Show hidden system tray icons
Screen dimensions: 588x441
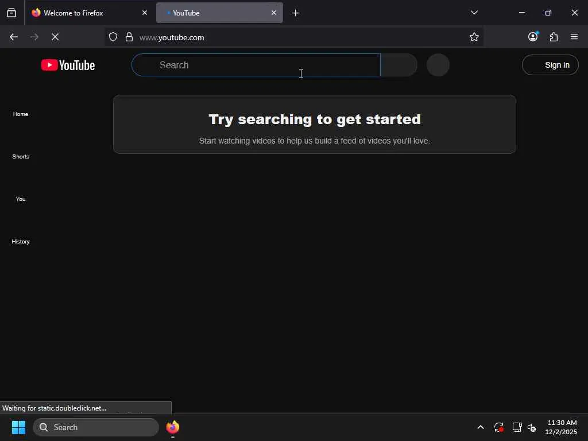coord(481,427)
